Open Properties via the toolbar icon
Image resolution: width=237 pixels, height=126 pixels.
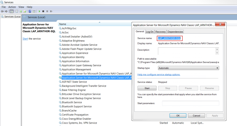(x=17, y=11)
